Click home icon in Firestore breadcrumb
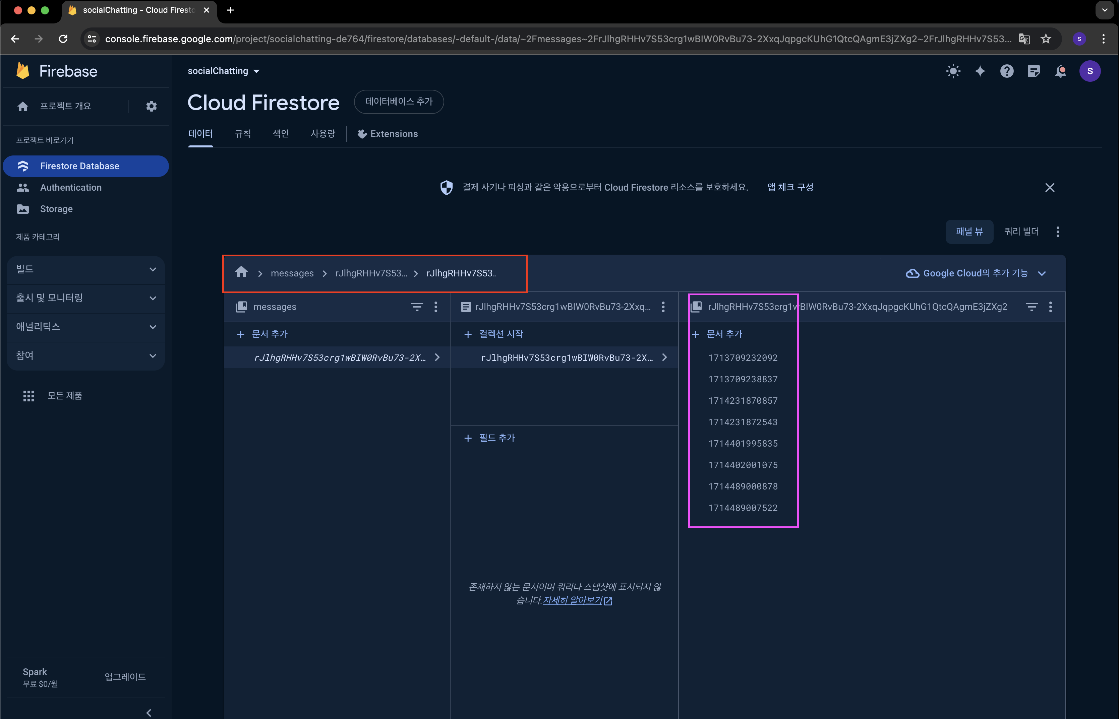1119x719 pixels. point(241,272)
